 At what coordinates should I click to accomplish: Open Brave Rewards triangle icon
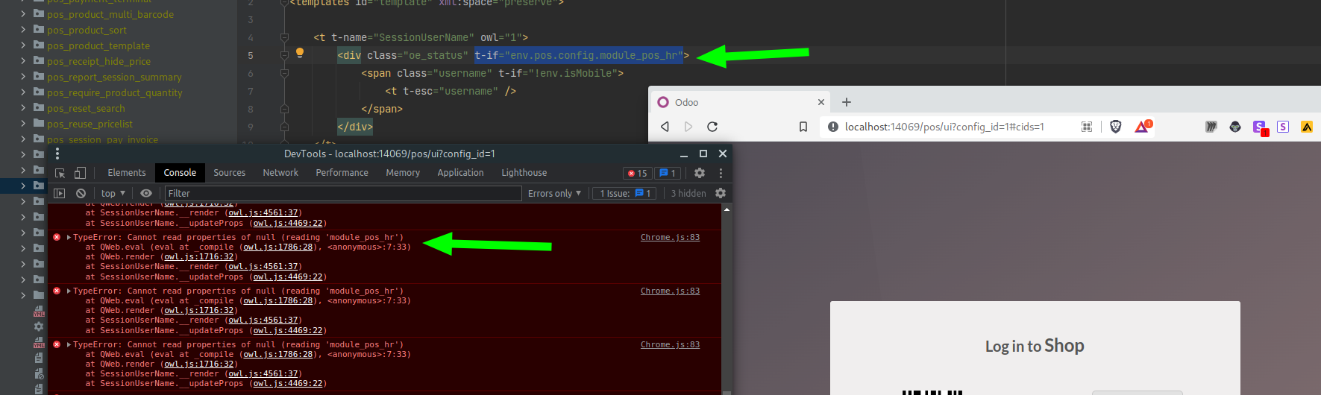[1143, 127]
